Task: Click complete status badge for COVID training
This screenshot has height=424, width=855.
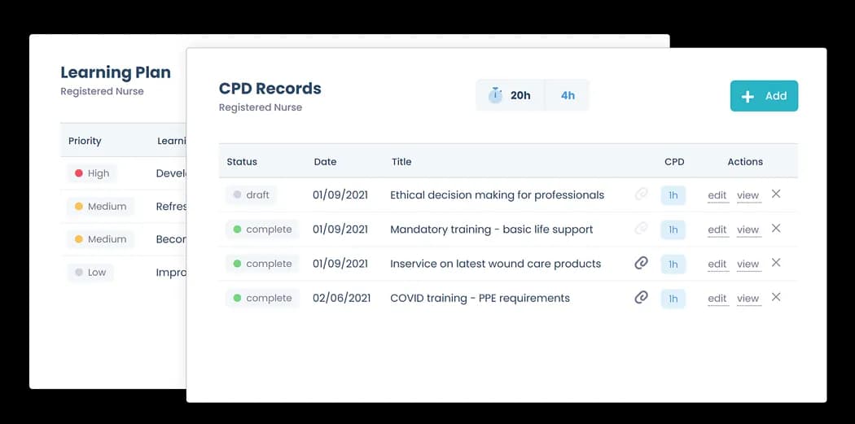Action: (262, 298)
